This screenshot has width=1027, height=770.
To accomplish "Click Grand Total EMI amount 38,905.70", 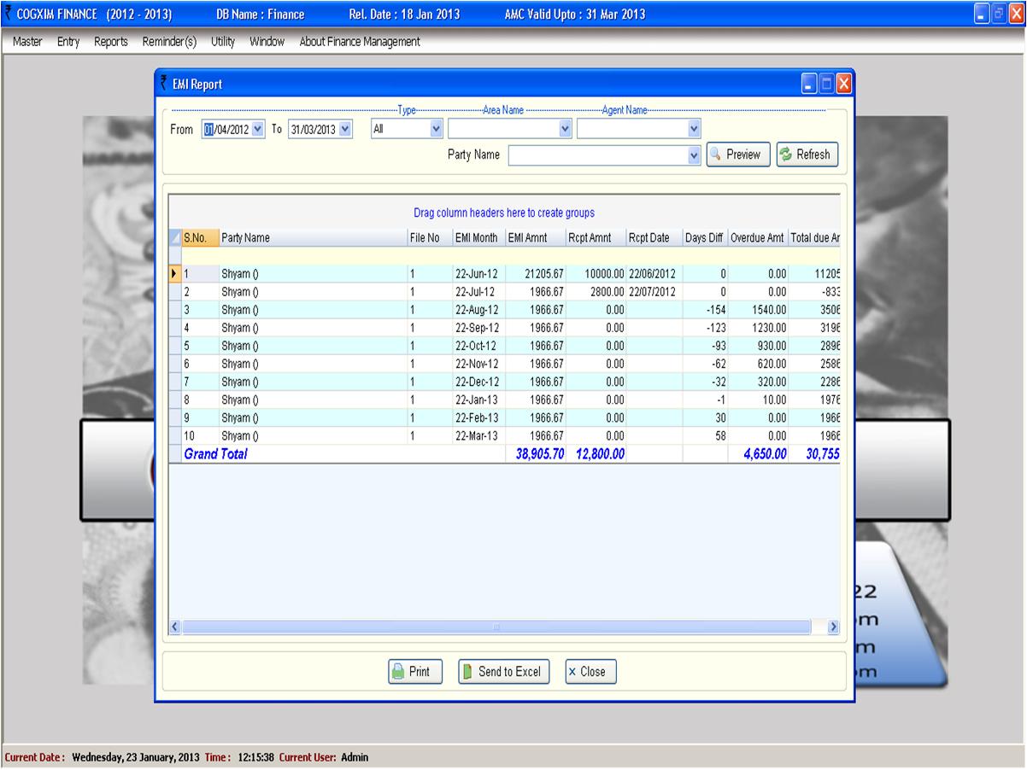I will click(540, 454).
